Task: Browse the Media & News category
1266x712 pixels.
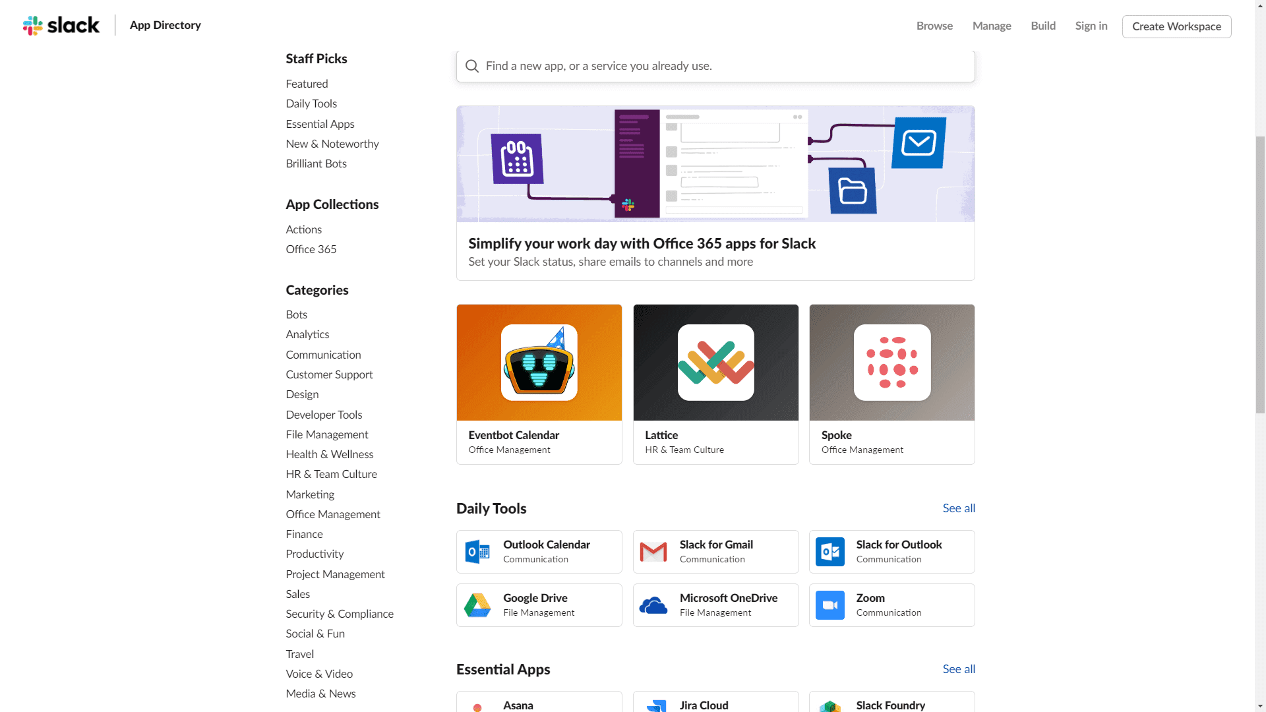Action: pyautogui.click(x=320, y=694)
